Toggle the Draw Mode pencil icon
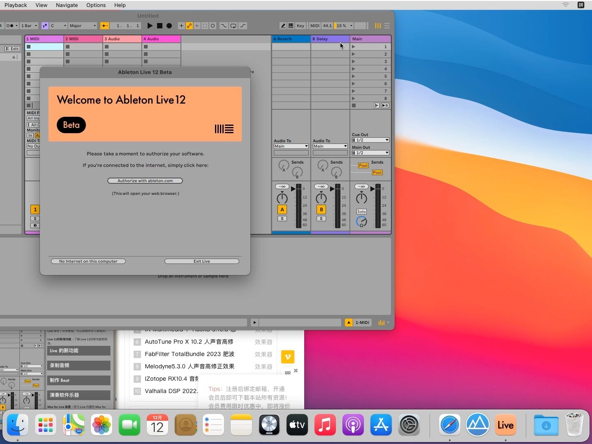 [x=283, y=25]
